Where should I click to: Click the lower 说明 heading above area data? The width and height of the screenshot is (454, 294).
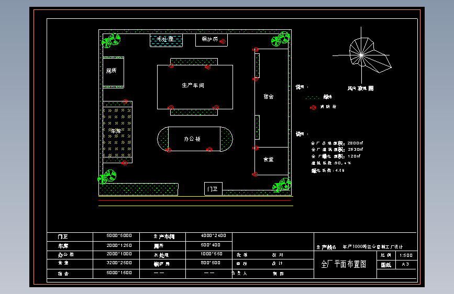pos(302,134)
